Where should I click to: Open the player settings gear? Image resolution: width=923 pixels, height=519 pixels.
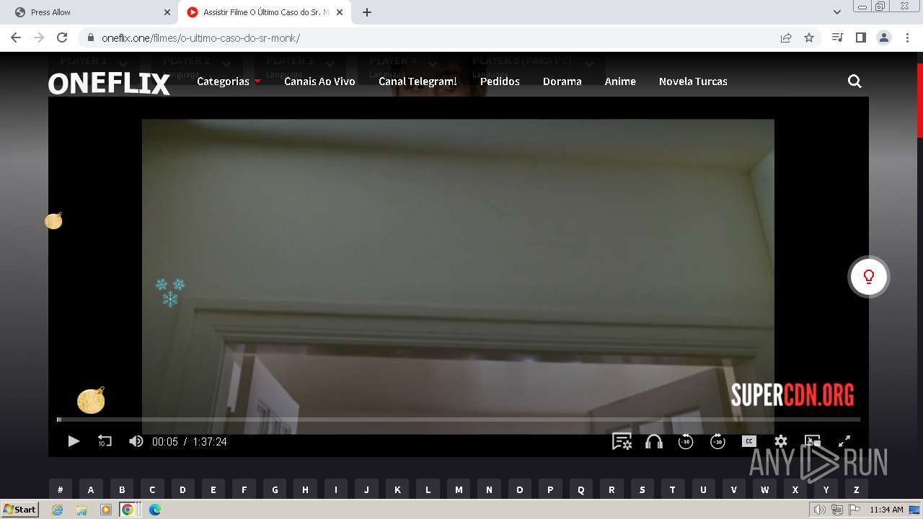click(781, 441)
